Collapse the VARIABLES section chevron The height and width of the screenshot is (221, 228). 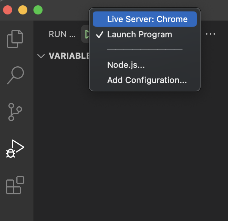pyautogui.click(x=41, y=56)
